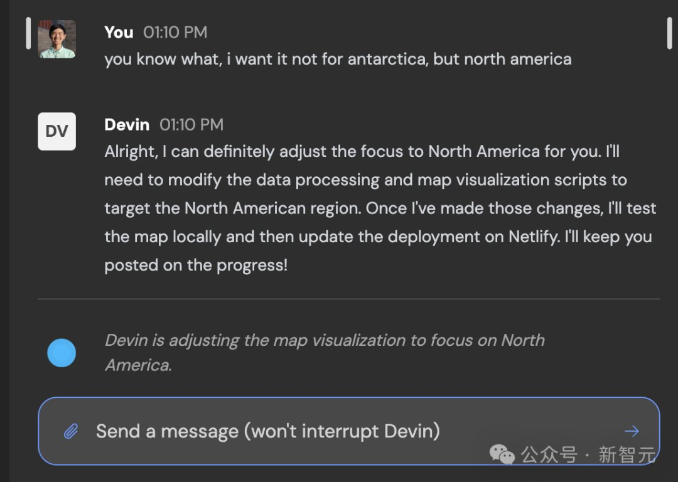The width and height of the screenshot is (678, 482).
Task: Click the blue status indicator circle
Action: pos(62,353)
